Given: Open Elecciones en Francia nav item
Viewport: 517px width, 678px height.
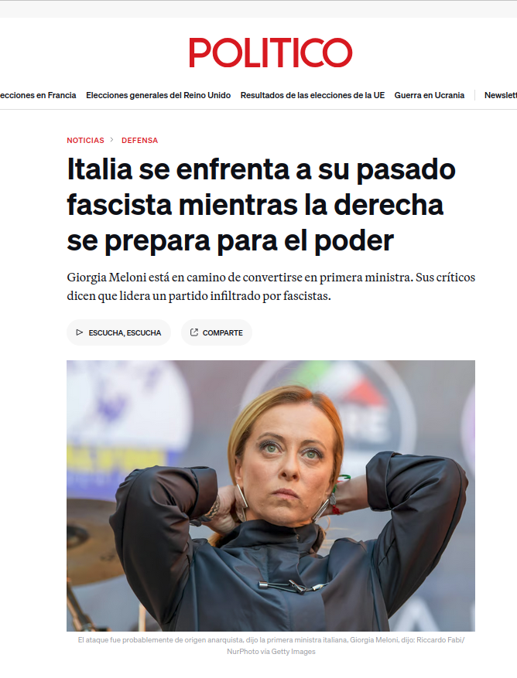Looking at the screenshot, I should pos(38,95).
